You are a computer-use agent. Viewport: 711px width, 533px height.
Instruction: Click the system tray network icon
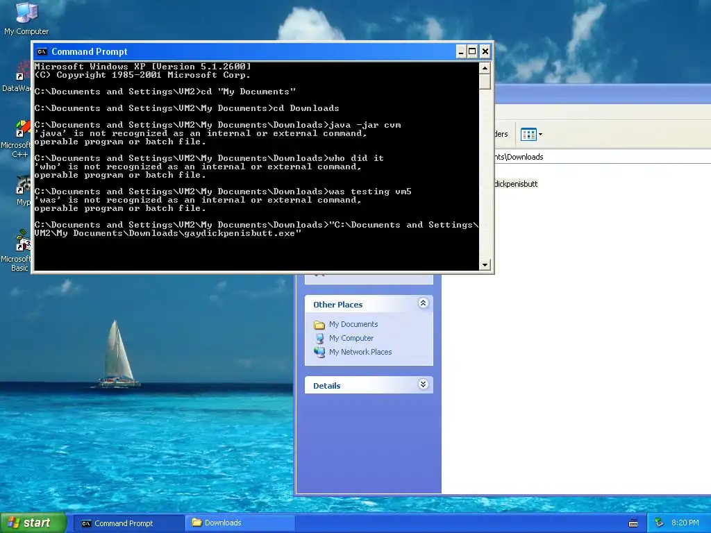[x=659, y=523]
